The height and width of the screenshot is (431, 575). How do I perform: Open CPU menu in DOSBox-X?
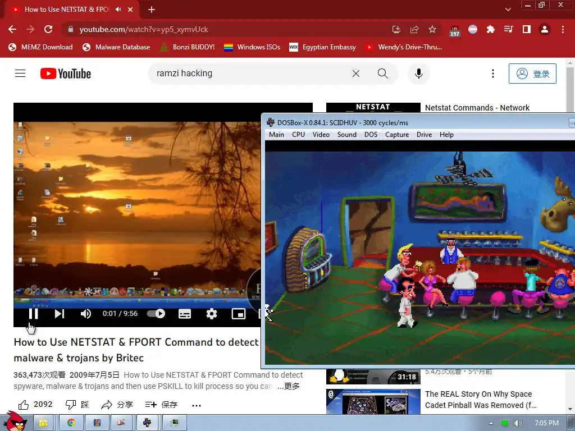point(299,135)
